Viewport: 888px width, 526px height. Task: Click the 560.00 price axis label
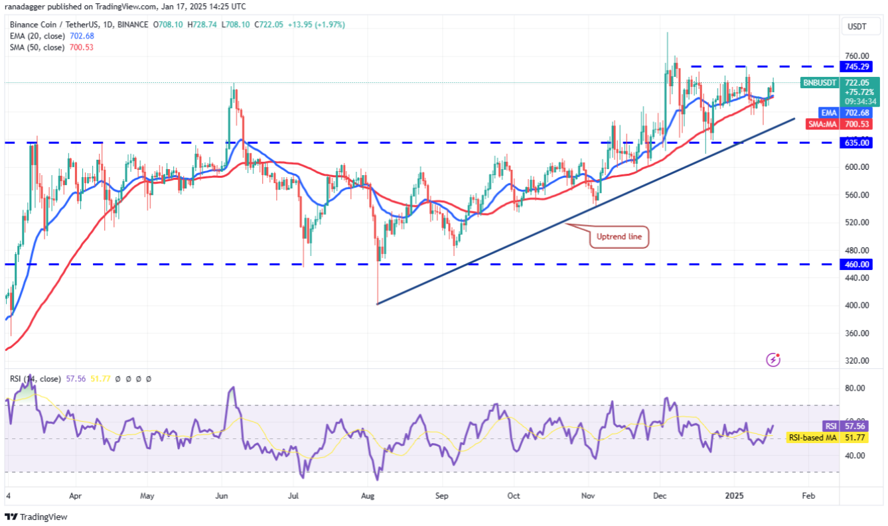point(856,195)
